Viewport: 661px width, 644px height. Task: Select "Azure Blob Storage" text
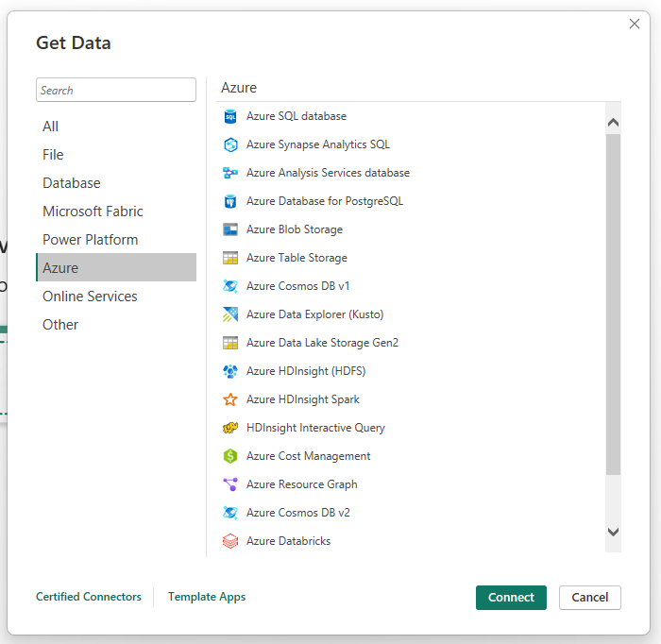pos(295,229)
